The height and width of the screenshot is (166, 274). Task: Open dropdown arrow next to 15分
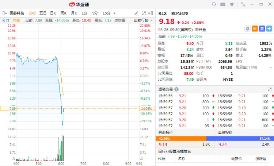(x=114, y=13)
